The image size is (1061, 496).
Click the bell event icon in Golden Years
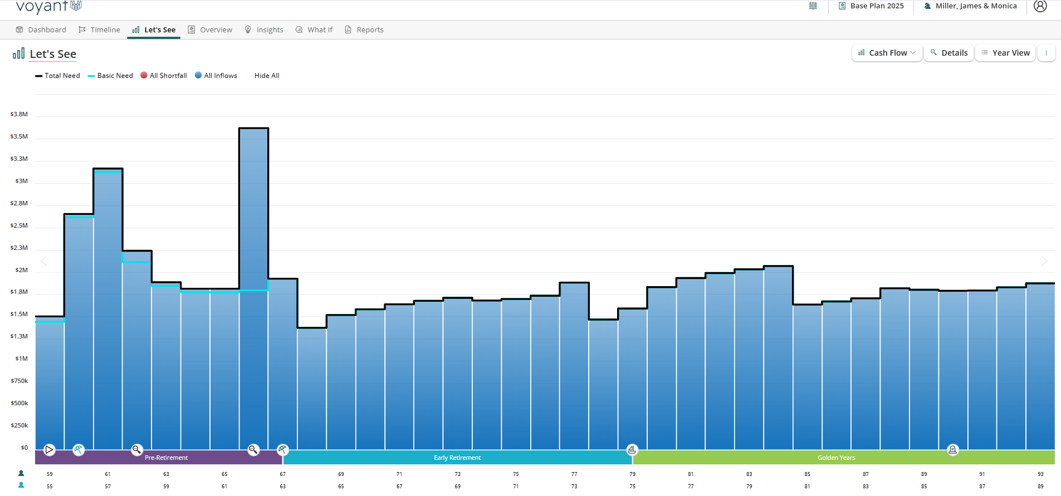coord(953,450)
